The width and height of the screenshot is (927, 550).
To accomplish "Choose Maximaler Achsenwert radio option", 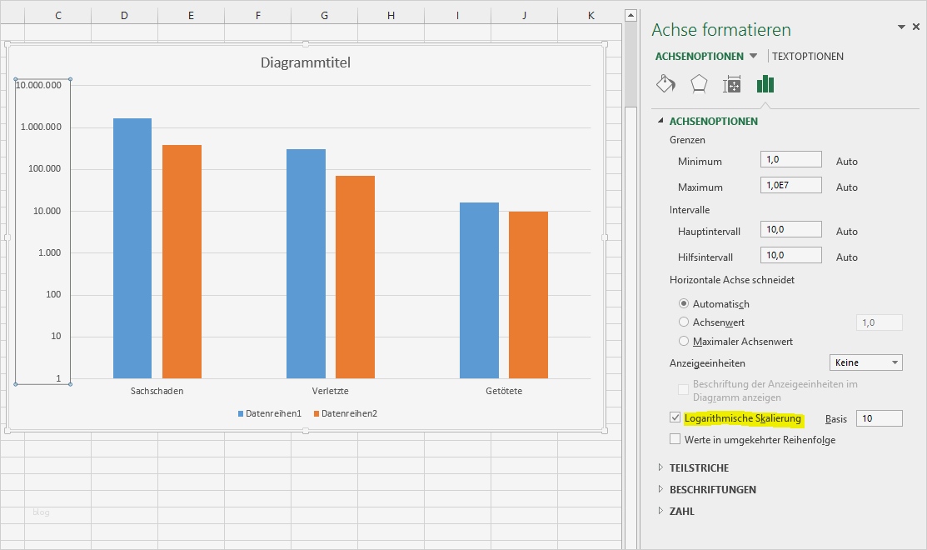I will (x=684, y=341).
